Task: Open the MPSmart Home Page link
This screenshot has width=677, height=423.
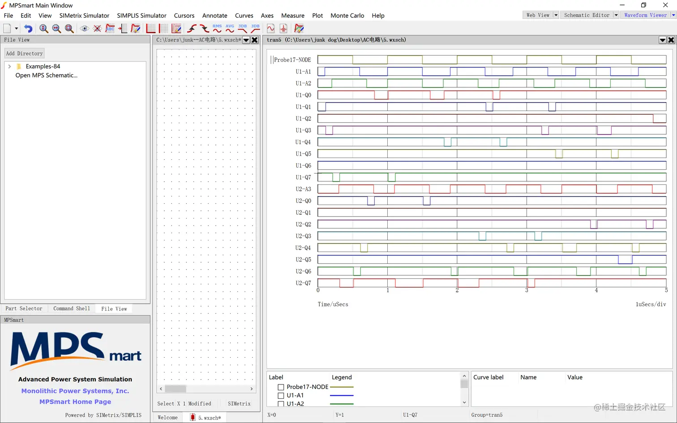Action: [75, 402]
